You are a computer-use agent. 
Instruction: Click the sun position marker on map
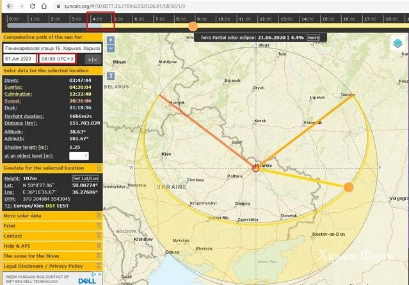(348, 187)
